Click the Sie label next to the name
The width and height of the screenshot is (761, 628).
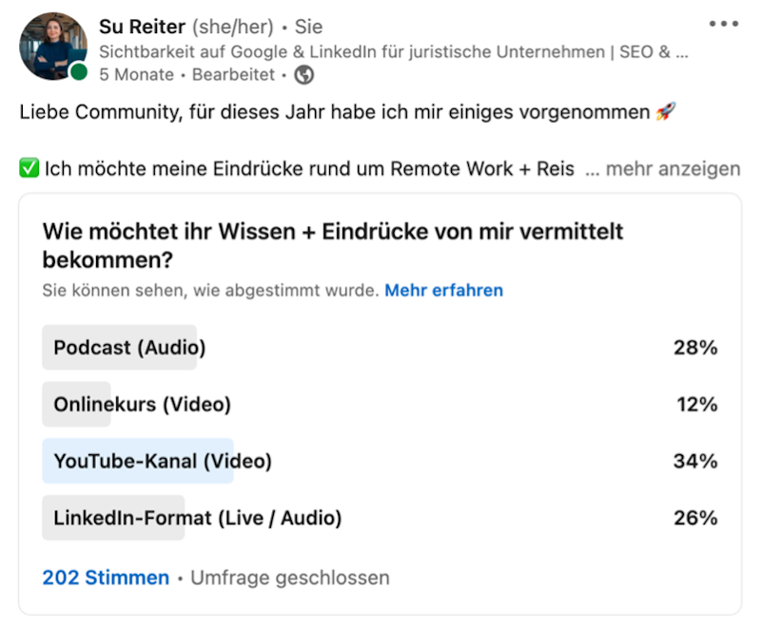tap(306, 27)
